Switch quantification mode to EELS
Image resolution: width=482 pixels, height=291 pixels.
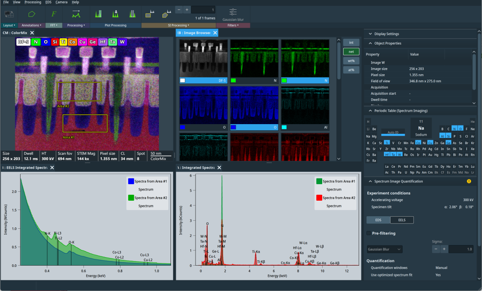click(x=402, y=220)
